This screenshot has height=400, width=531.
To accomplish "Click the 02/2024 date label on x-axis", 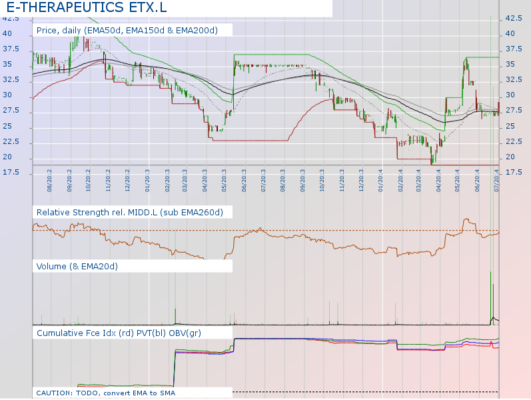I will pyautogui.click(x=400, y=181).
